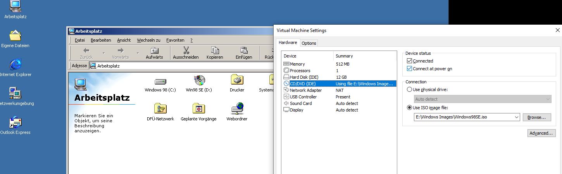Click the NAT network summary

(x=340, y=90)
